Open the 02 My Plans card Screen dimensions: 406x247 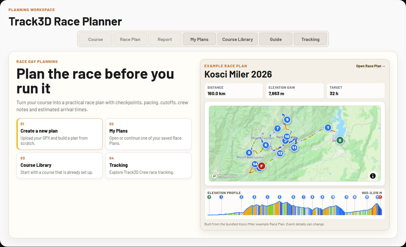pos(148,134)
